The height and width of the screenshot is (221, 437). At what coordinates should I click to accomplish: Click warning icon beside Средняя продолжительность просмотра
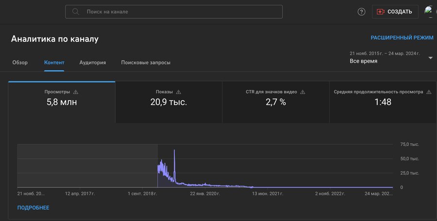coord(429,92)
